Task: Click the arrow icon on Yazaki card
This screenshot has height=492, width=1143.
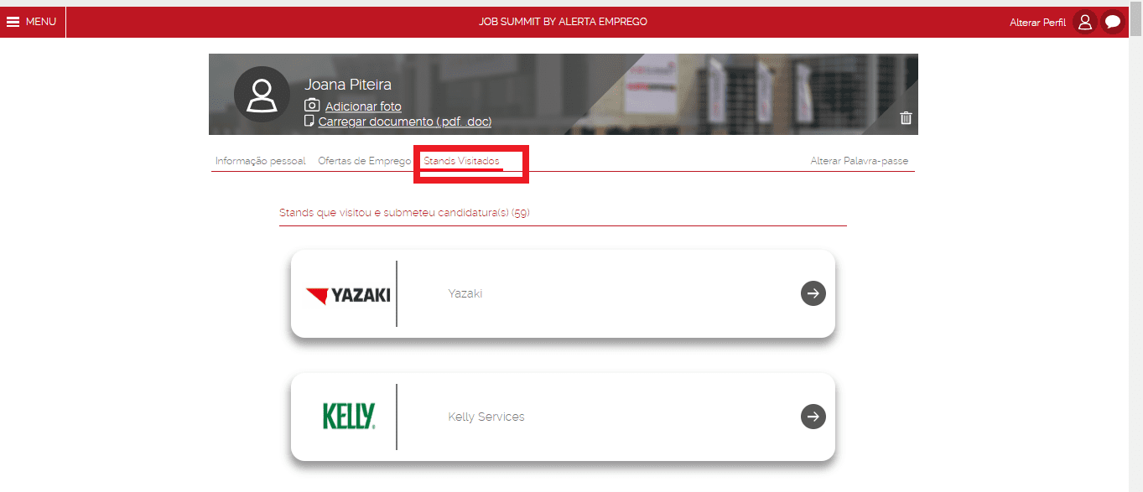Action: tap(813, 293)
